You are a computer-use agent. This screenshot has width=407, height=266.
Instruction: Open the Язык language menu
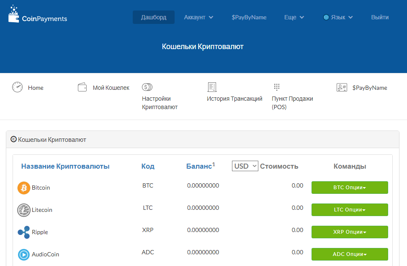[338, 17]
